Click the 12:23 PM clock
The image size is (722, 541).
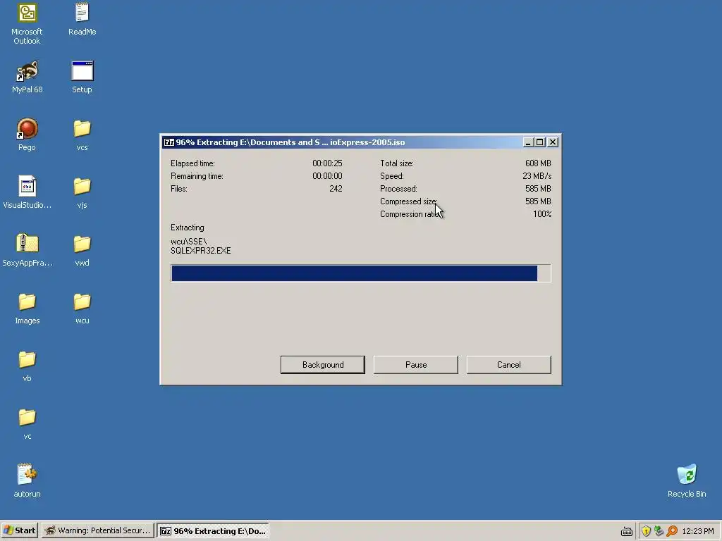click(x=698, y=531)
